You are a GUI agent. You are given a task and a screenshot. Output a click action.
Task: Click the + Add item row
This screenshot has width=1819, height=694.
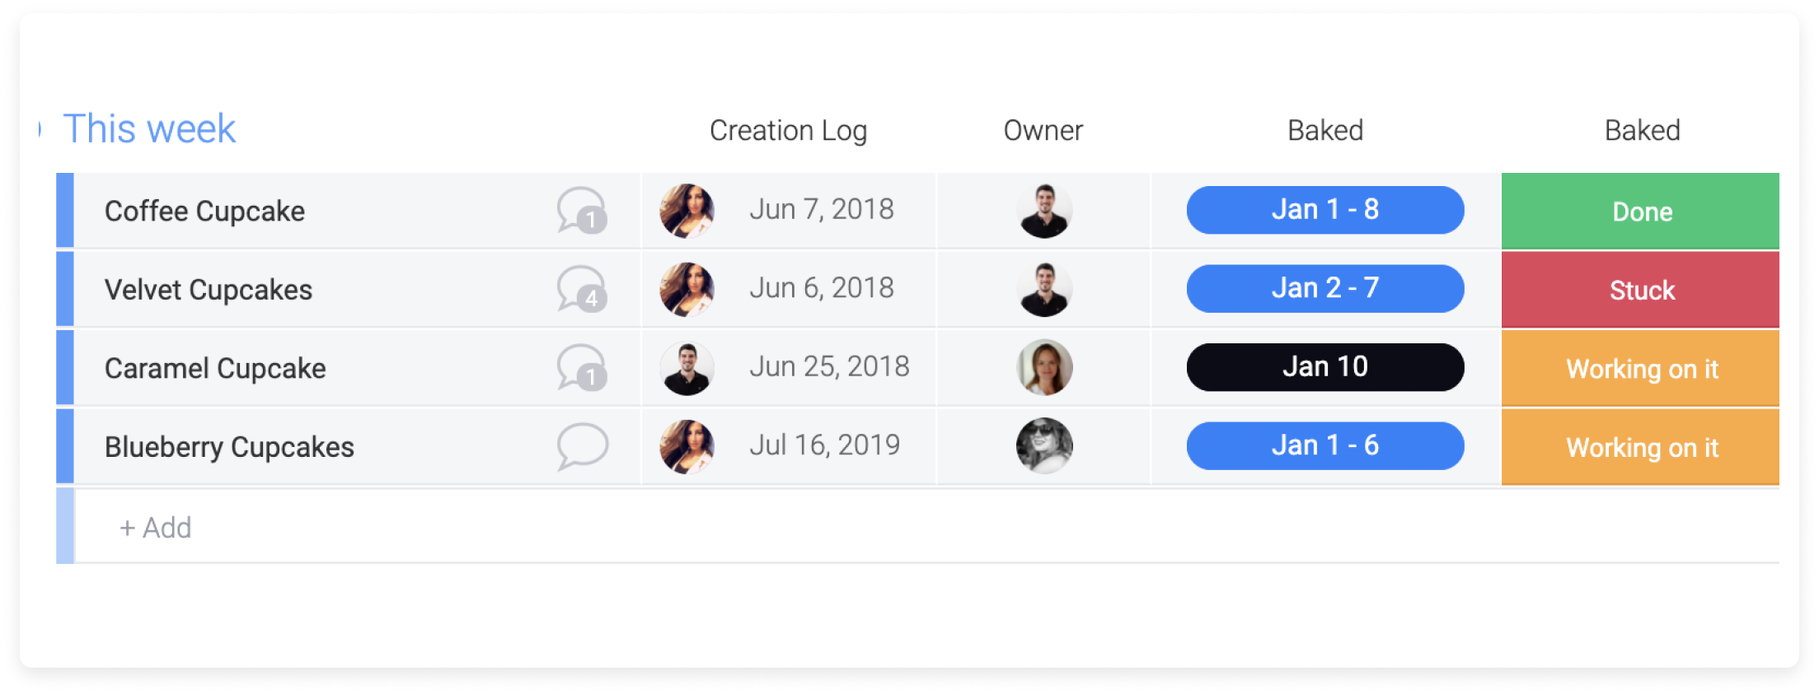pyautogui.click(x=926, y=527)
